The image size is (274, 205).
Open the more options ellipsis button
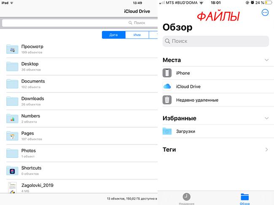point(265,13)
